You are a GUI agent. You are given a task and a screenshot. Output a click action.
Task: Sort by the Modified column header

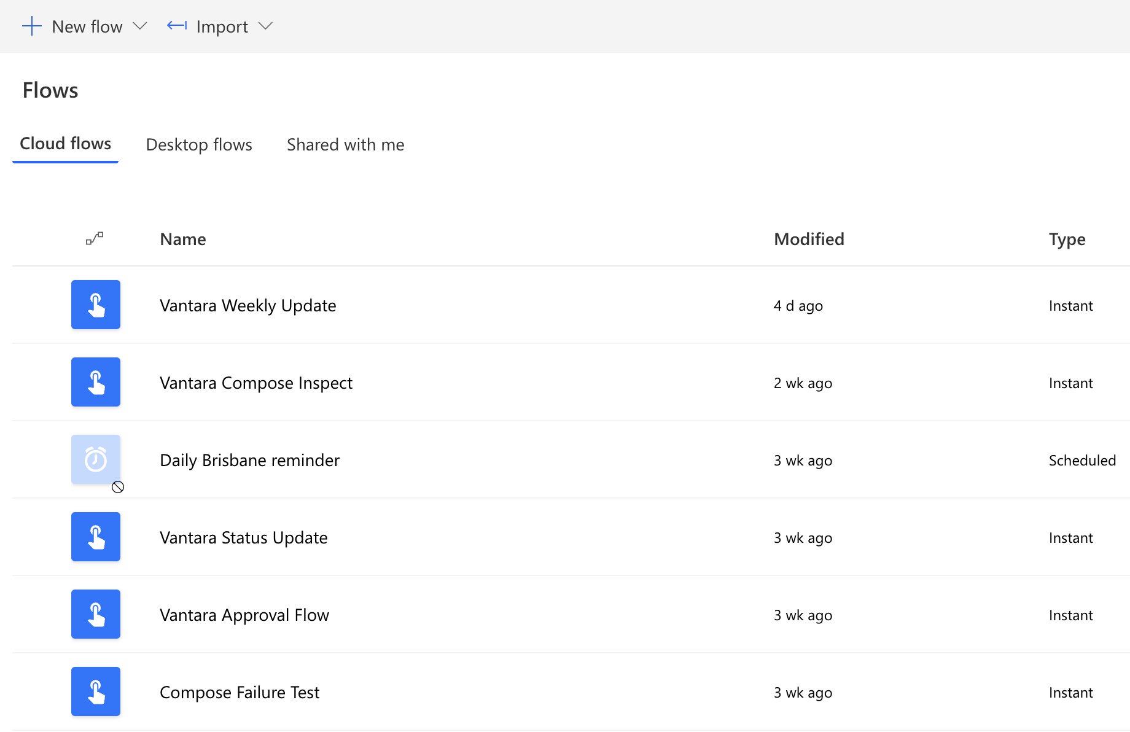click(809, 239)
